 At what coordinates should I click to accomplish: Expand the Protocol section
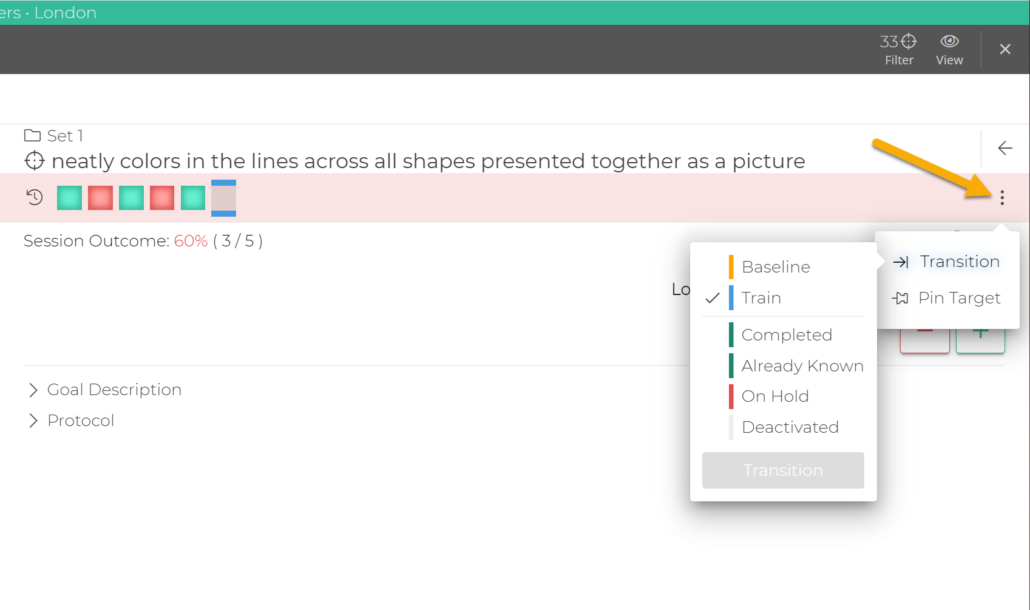[x=80, y=420]
